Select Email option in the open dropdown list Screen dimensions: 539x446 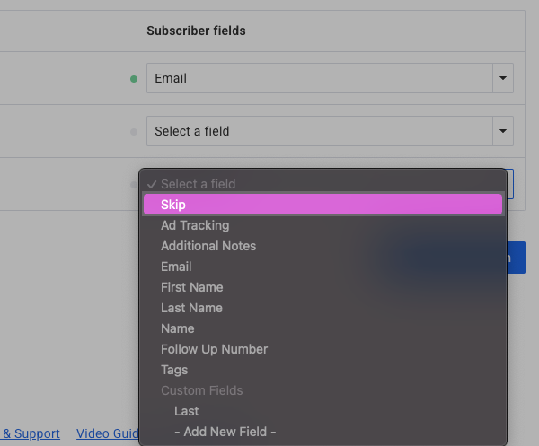[176, 267]
